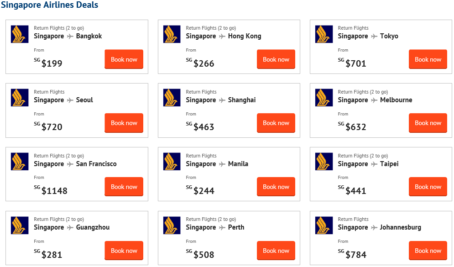The image size is (454, 267).
Task: Open the Singapore to San Francisco route title
Action: click(x=75, y=164)
